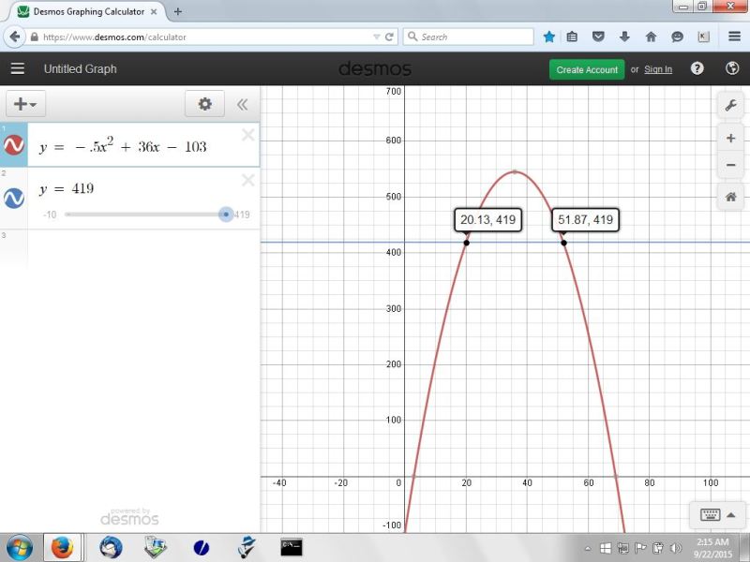The width and height of the screenshot is (750, 562).
Task: Open the Desmos hamburger menu
Action: click(18, 68)
